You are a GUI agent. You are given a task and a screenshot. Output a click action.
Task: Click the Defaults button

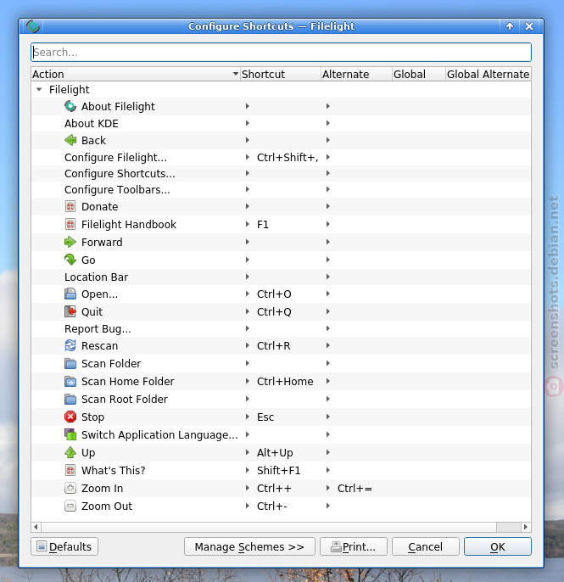point(64,546)
